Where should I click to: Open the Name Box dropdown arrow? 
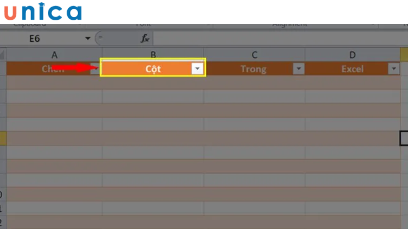88,39
